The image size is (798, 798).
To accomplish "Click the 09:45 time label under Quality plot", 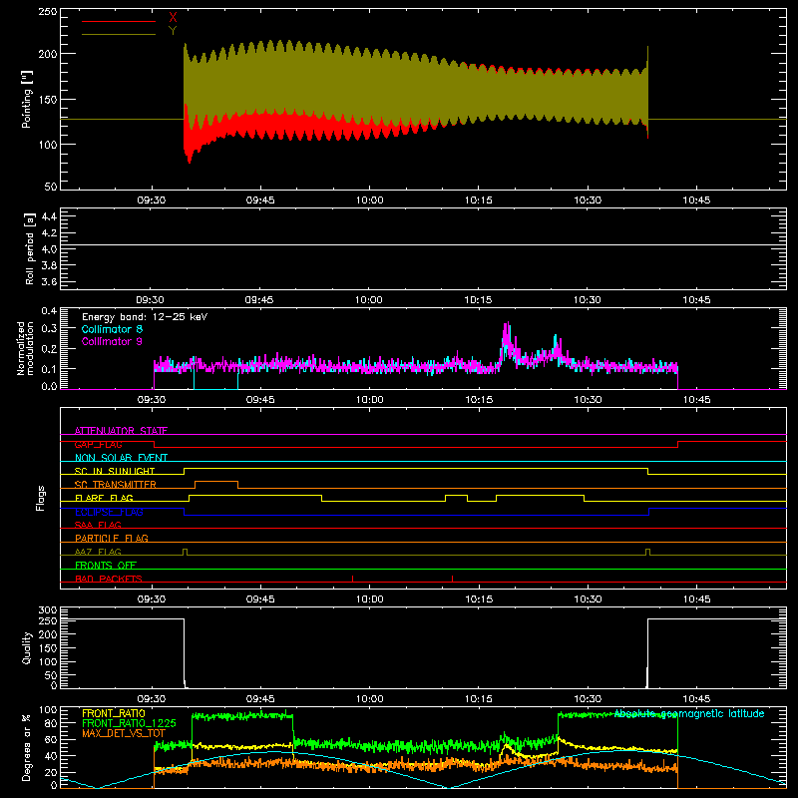I will [x=260, y=699].
